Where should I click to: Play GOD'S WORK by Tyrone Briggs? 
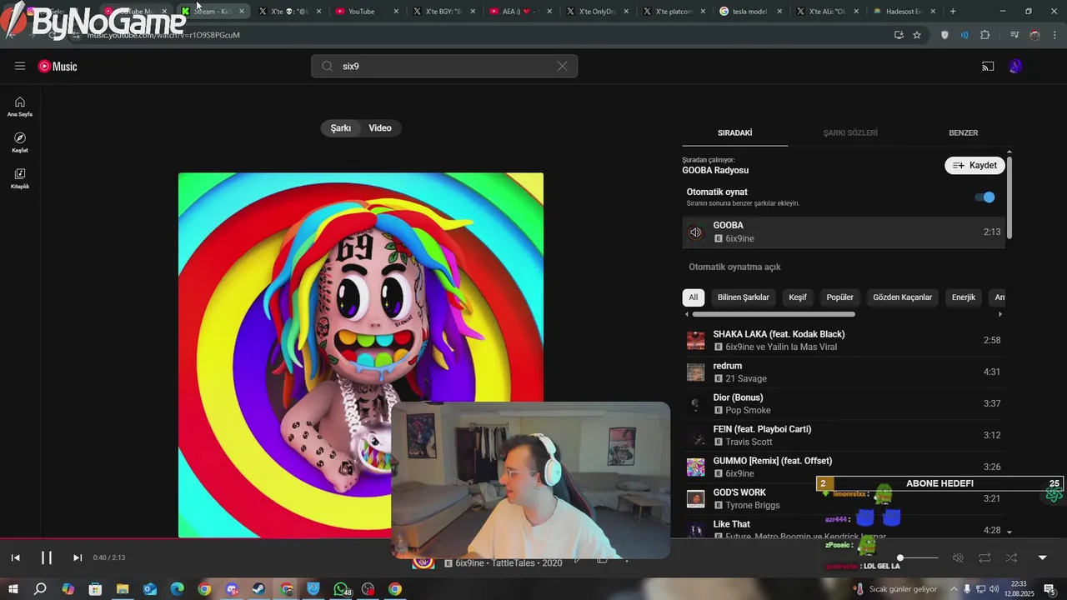844,498
